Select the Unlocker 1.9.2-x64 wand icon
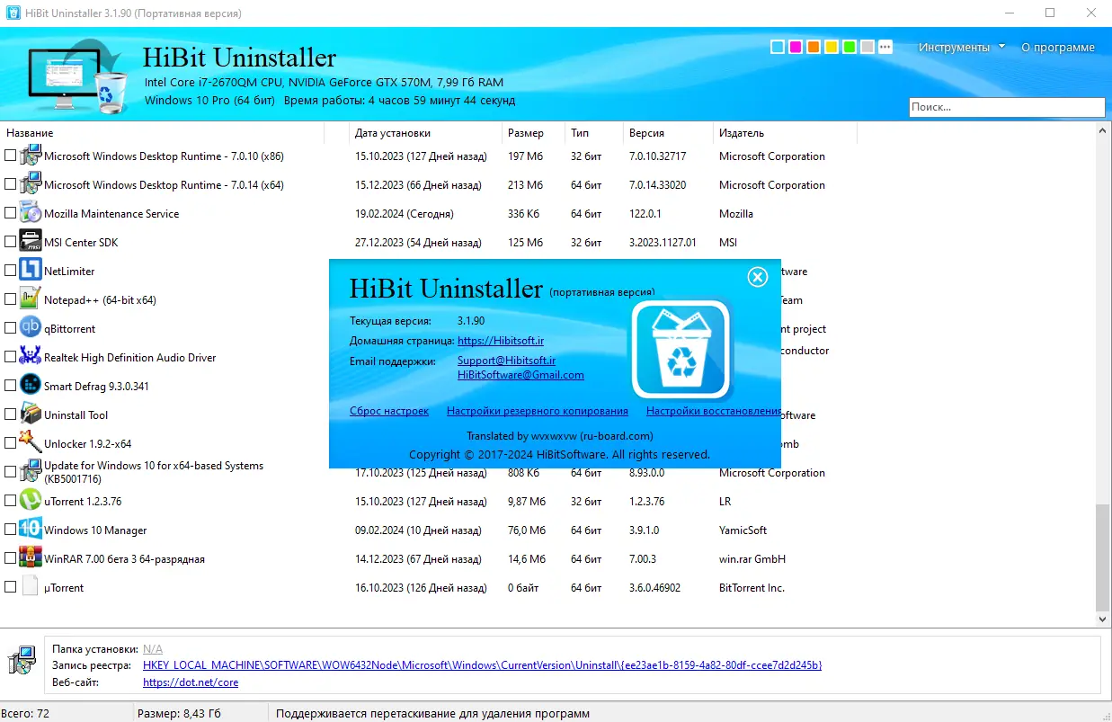Viewport: 1112px width, 722px height. click(31, 443)
